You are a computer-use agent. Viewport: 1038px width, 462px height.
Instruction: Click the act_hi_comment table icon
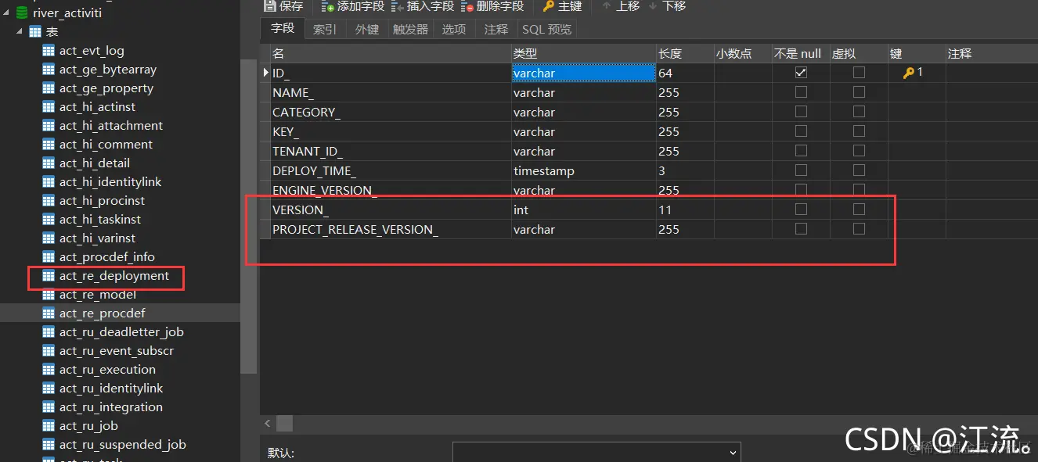click(x=49, y=145)
